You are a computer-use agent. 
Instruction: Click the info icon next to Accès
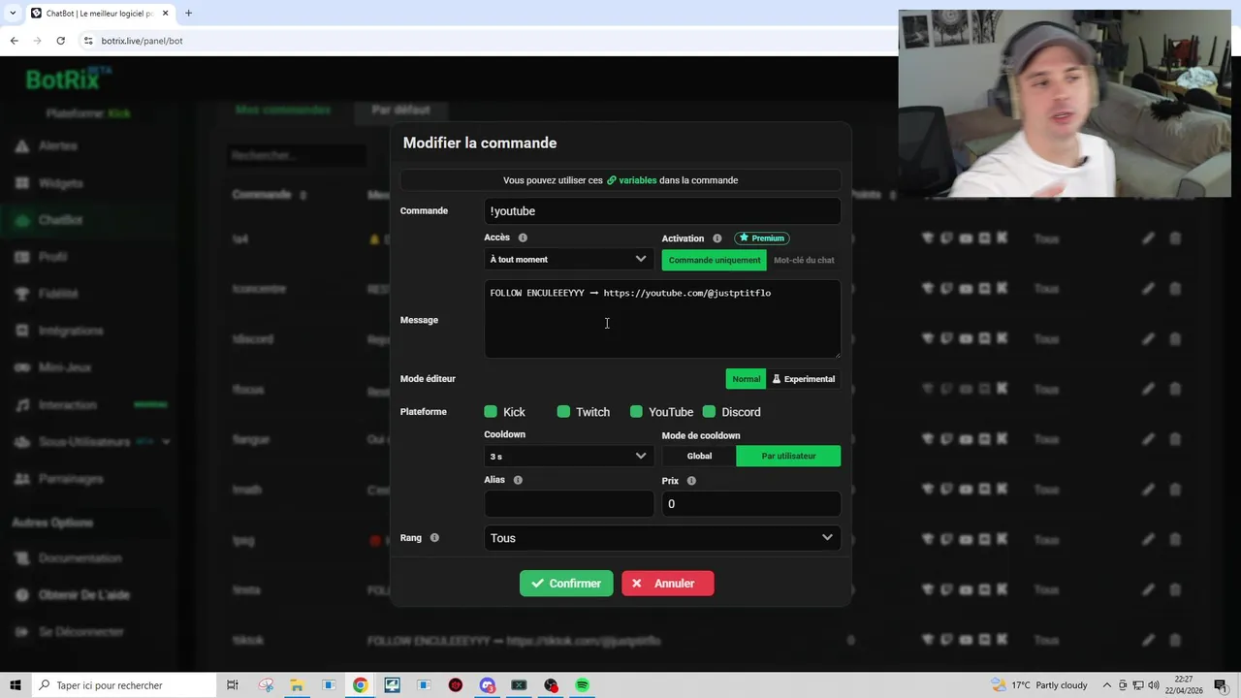point(523,238)
